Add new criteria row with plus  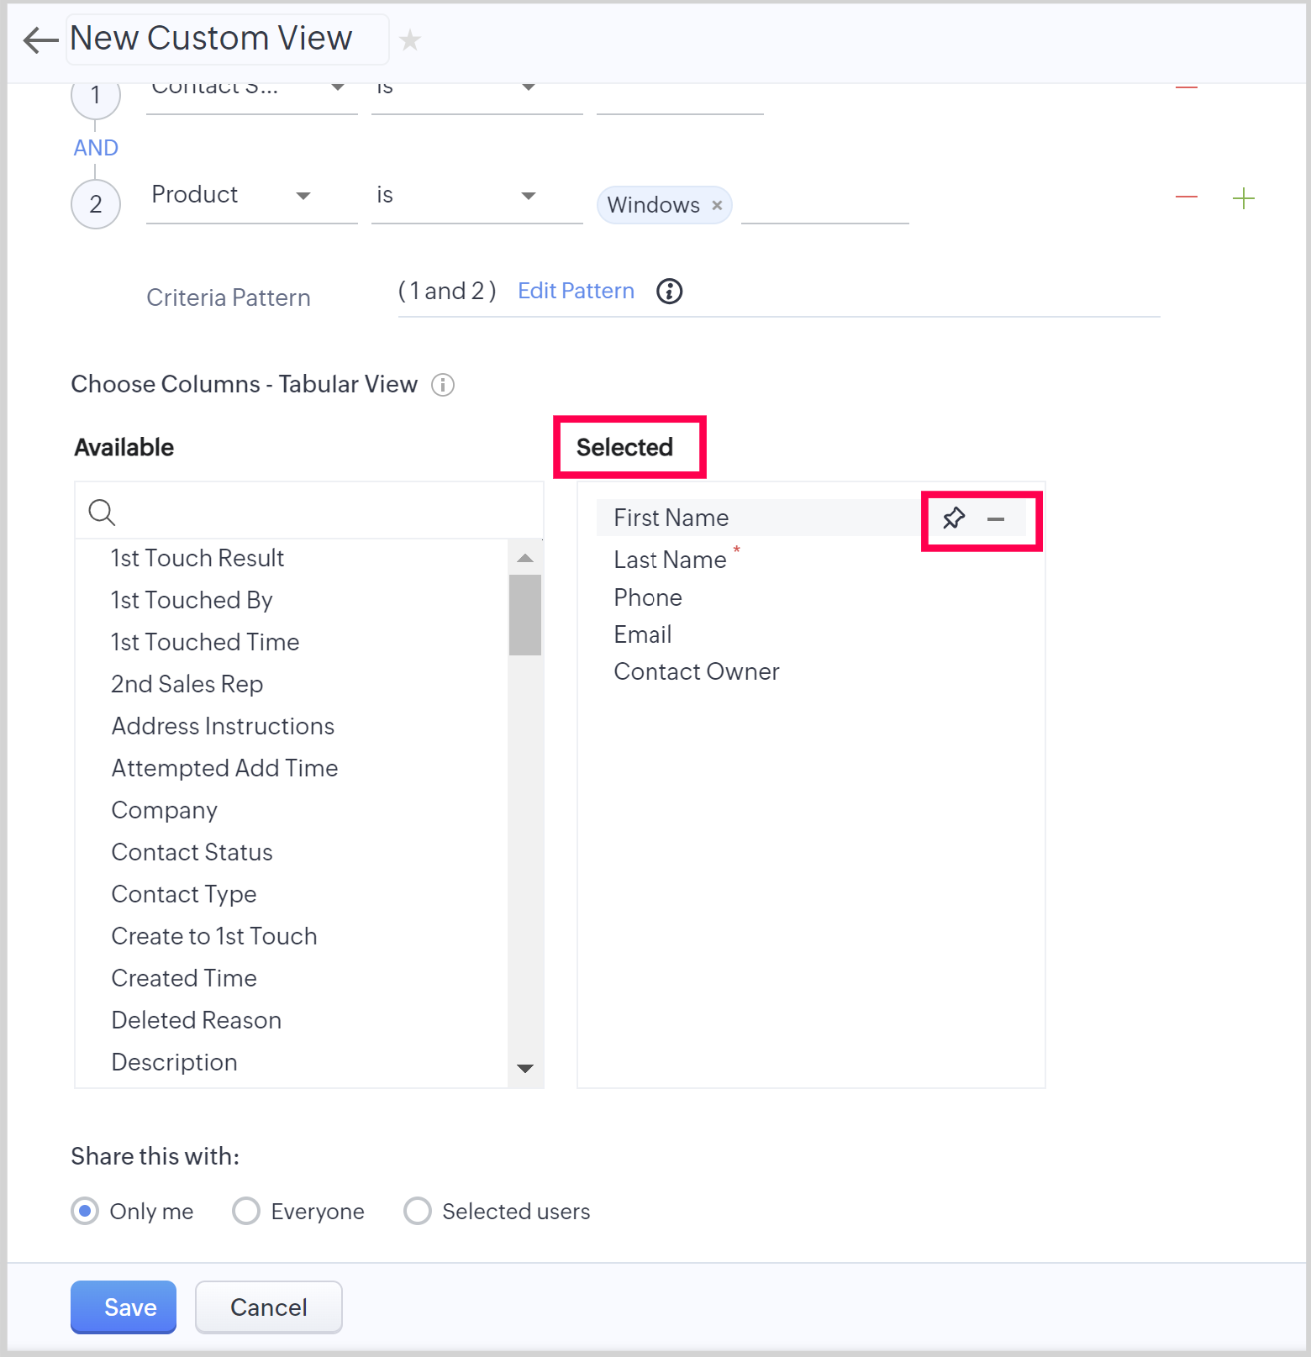(x=1243, y=198)
